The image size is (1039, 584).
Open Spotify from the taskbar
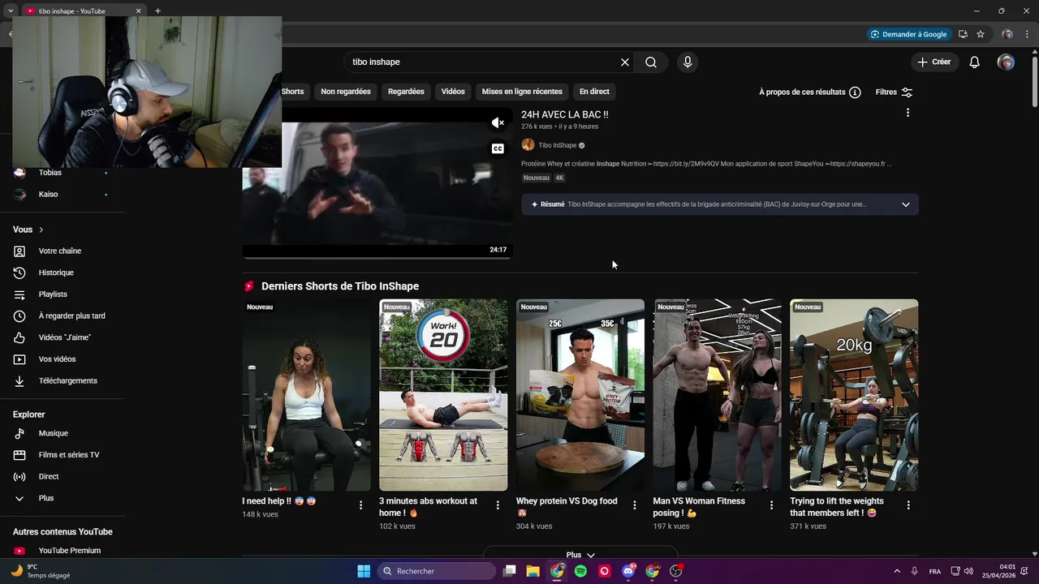coord(580,571)
